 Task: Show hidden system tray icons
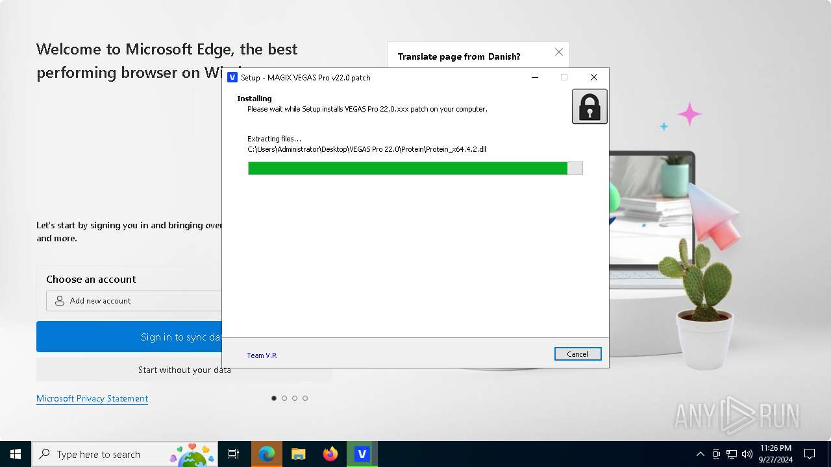700,454
